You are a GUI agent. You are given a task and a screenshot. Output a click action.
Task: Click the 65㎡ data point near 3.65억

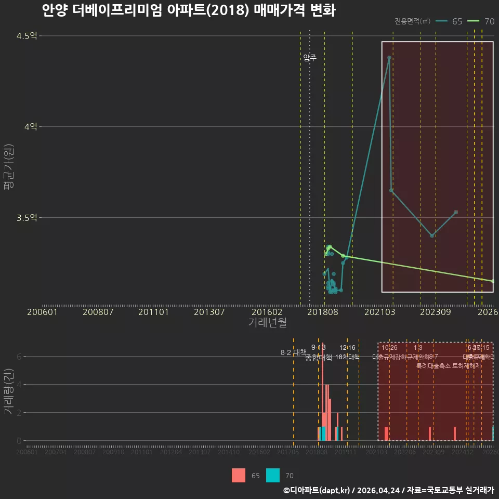(x=391, y=190)
